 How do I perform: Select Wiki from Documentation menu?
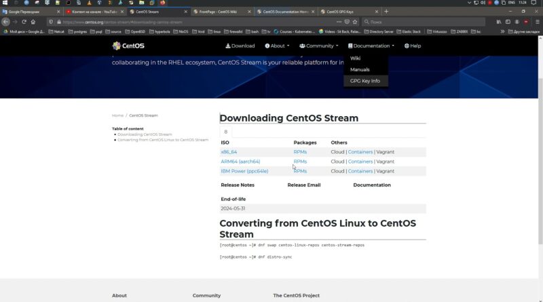click(x=355, y=58)
